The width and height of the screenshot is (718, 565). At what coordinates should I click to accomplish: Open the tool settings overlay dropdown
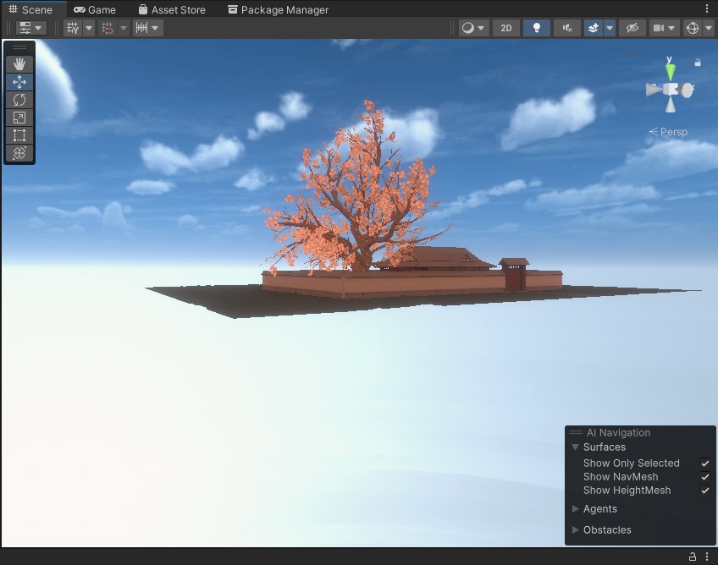pyautogui.click(x=31, y=28)
